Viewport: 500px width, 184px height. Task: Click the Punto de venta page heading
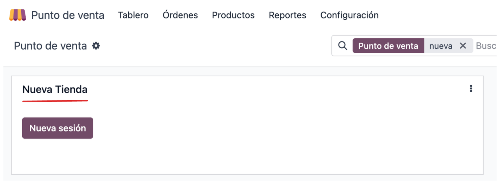(50, 46)
